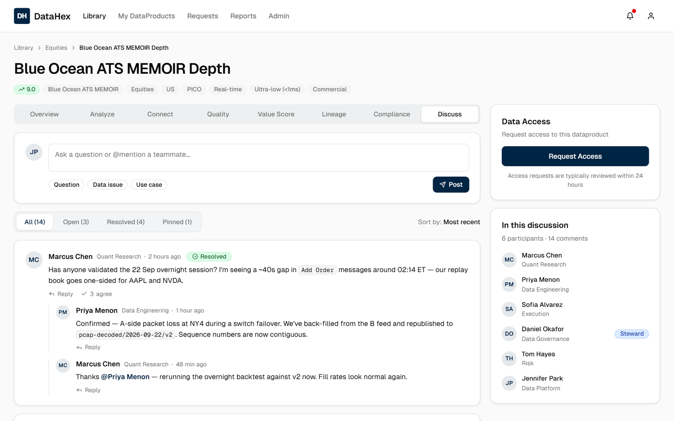Click JP avatar beside comment box
Viewport: 674px width, 421px height.
pos(34,152)
